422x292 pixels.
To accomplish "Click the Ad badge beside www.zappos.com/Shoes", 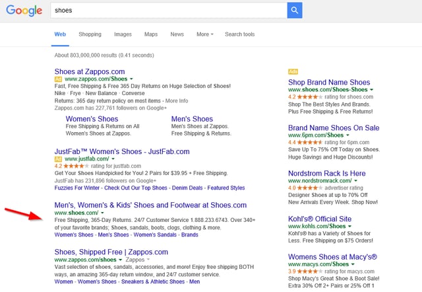I will [58, 79].
